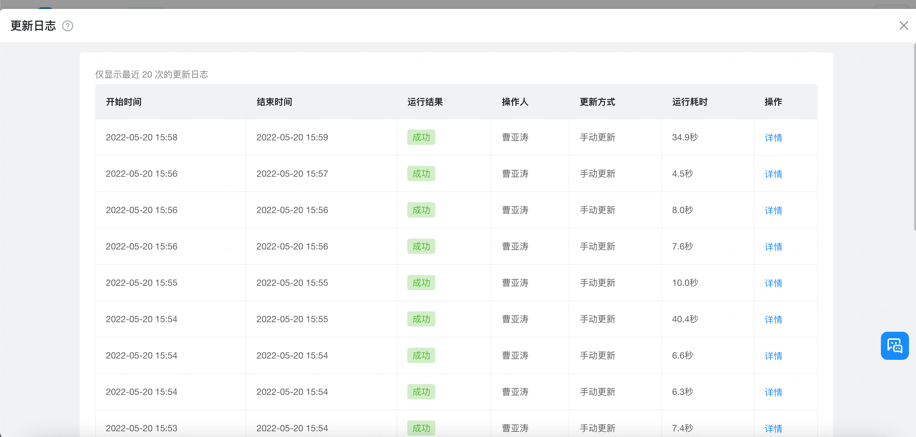This screenshot has width=916, height=437.
Task: Open 详情 for the 34.9秒 run
Action: [773, 137]
